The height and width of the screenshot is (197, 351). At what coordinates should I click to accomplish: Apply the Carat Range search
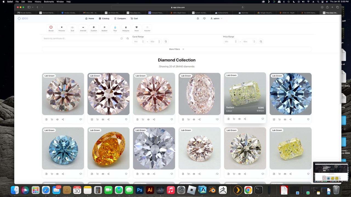tap(166, 42)
